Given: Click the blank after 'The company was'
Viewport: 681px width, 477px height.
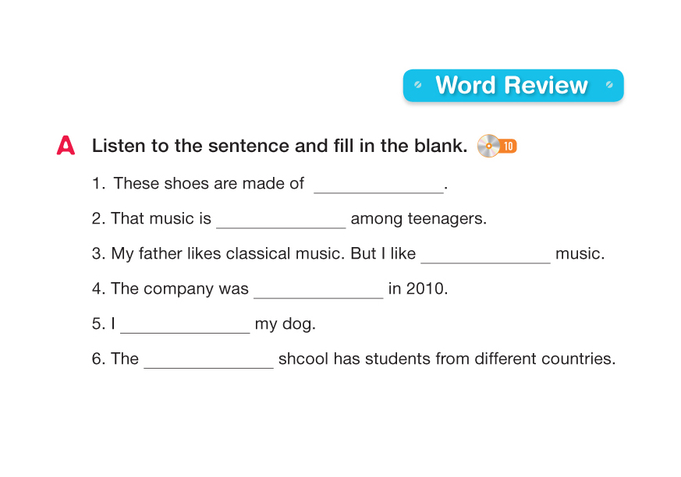Looking at the screenshot, I should click(x=318, y=291).
